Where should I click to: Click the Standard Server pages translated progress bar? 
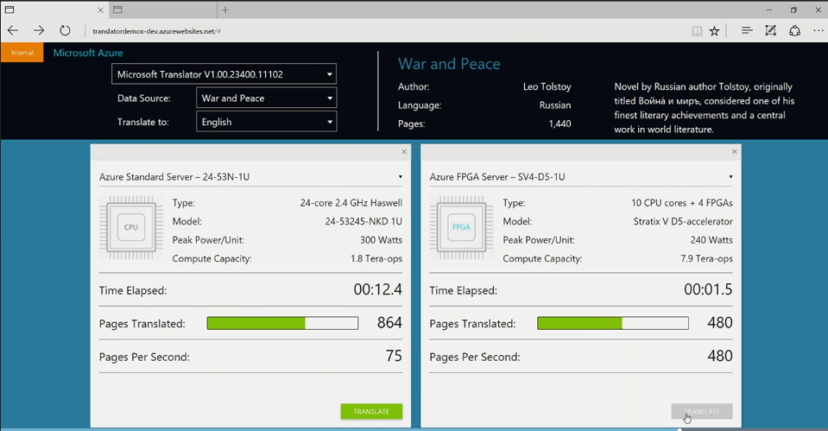282,323
